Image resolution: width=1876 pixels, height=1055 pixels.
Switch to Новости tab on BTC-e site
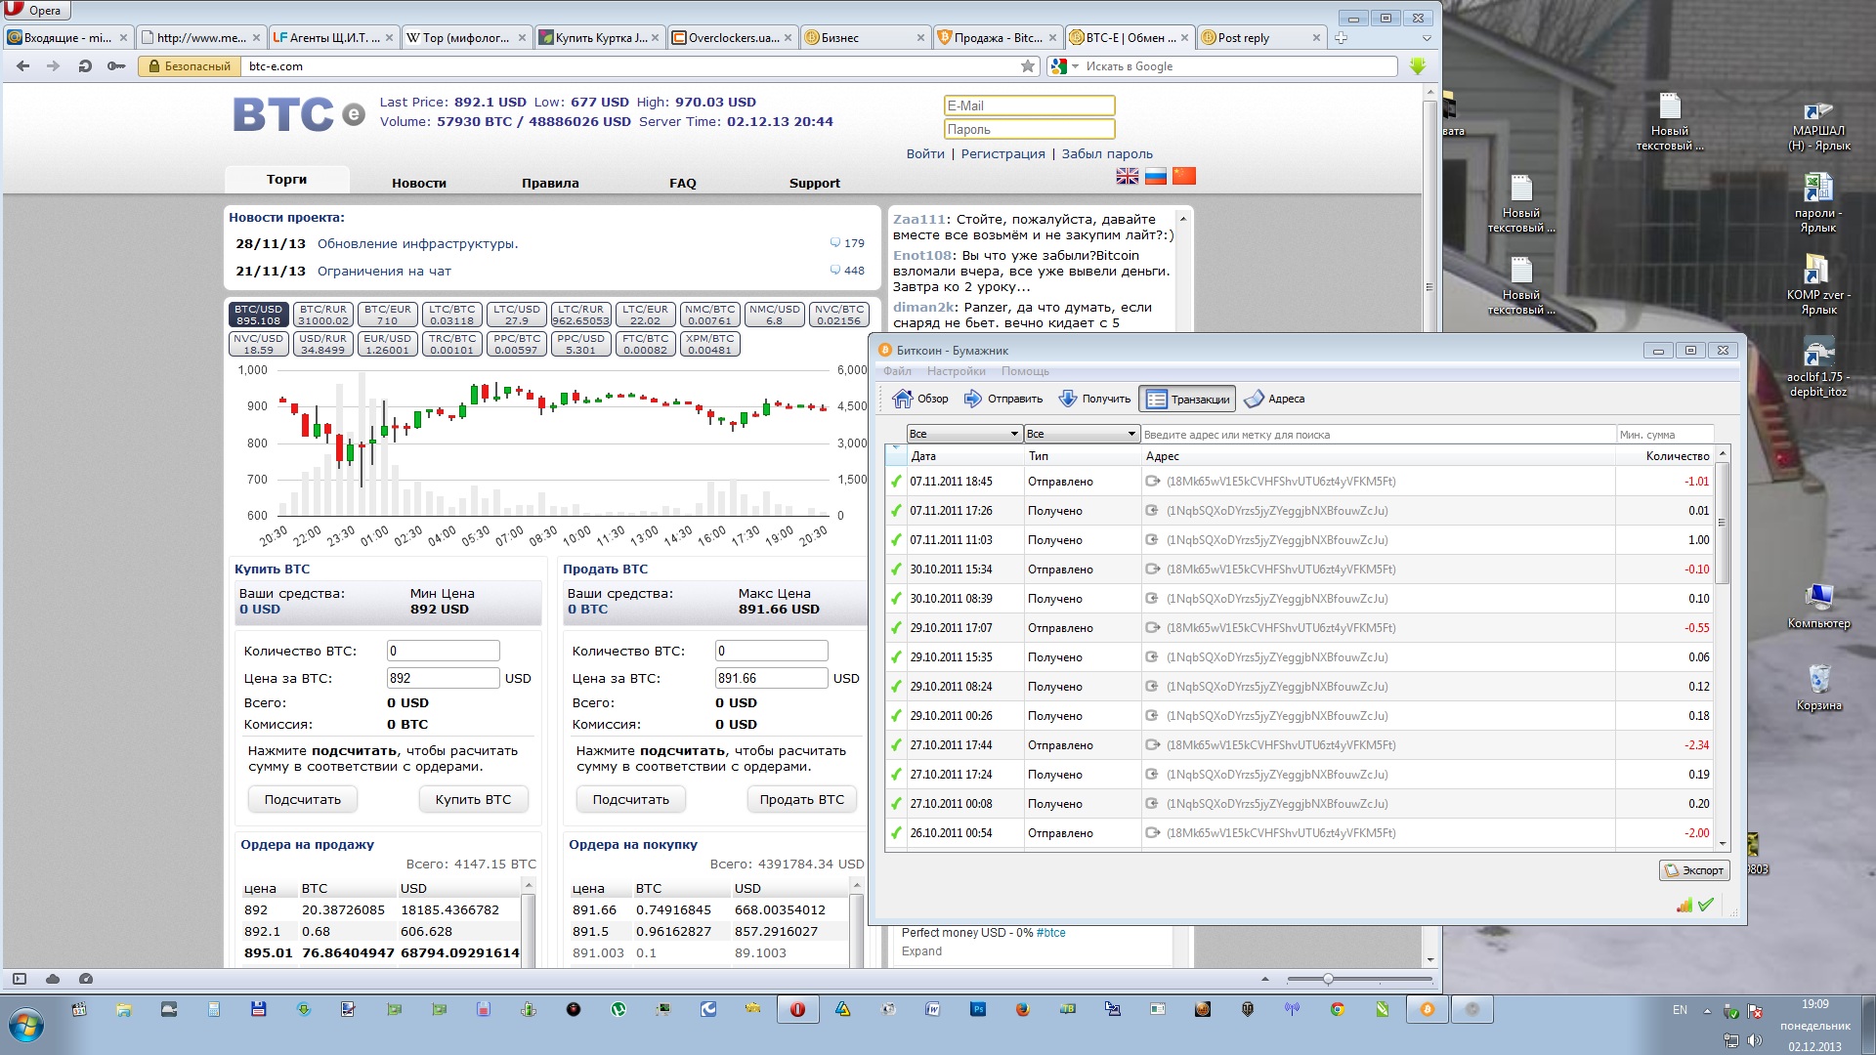pyautogui.click(x=419, y=183)
